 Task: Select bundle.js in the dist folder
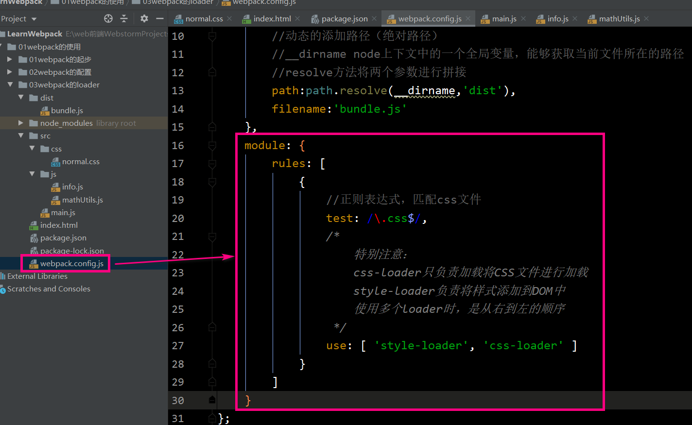[67, 110]
